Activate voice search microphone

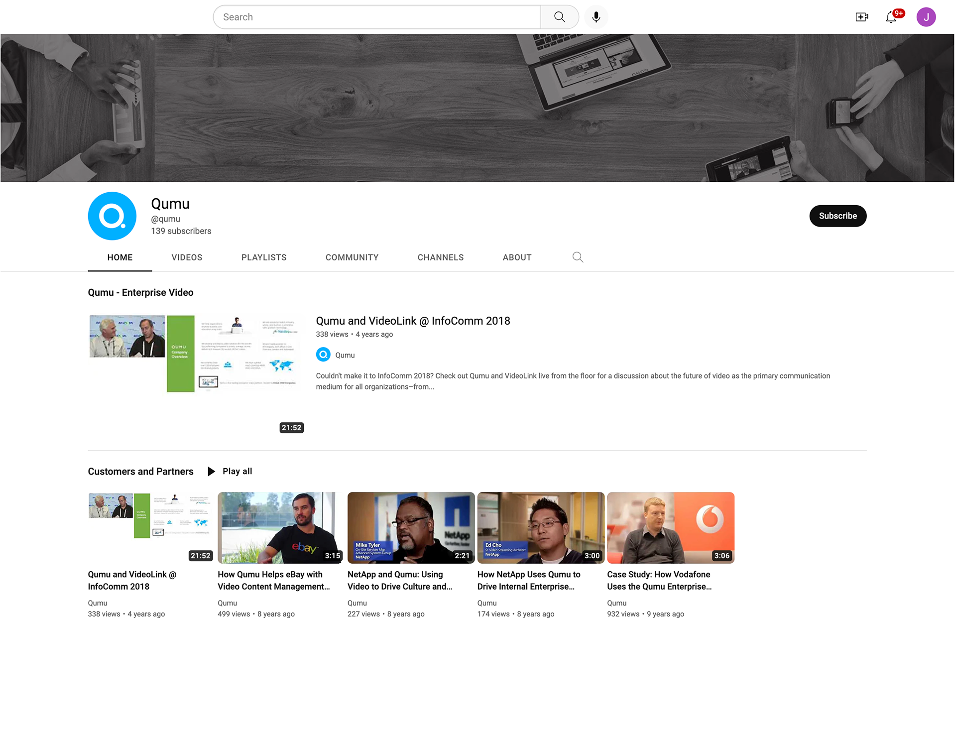596,17
